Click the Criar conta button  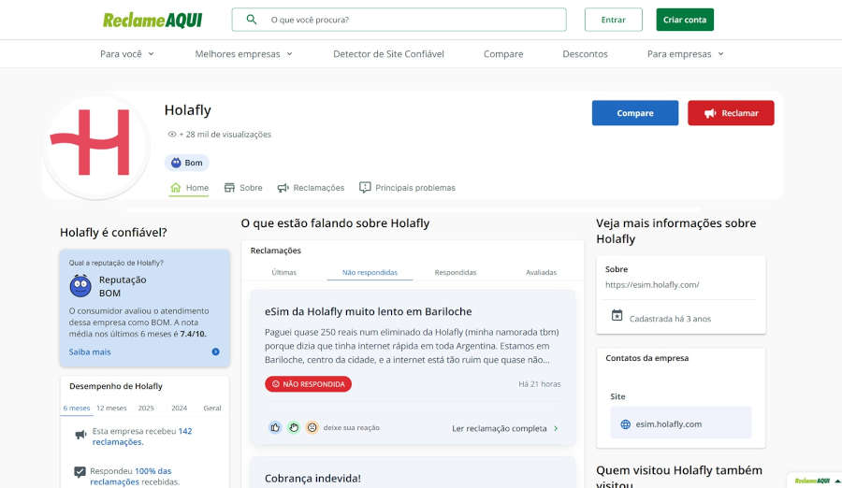tap(685, 20)
